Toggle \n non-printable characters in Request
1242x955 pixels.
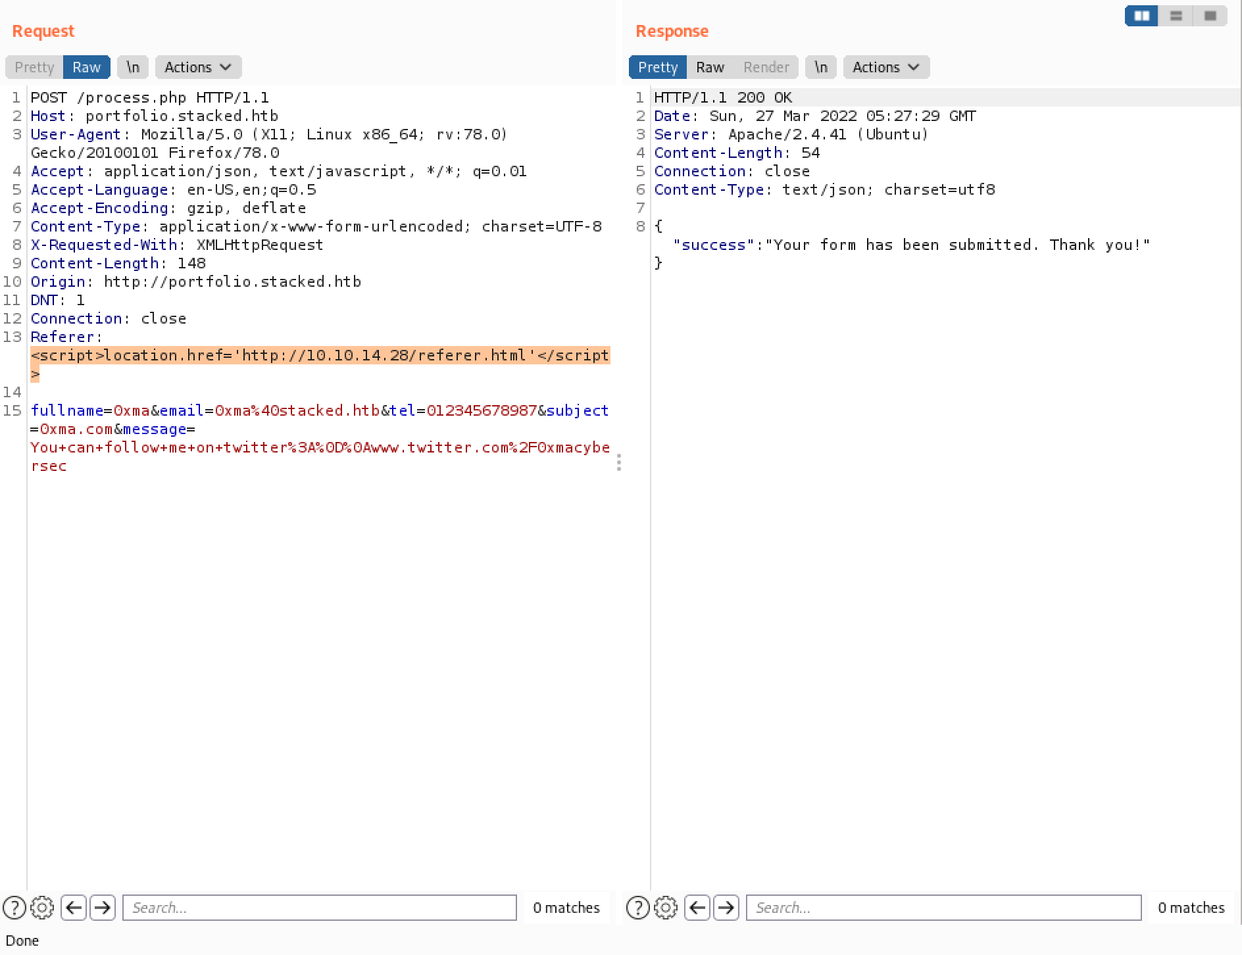[133, 67]
